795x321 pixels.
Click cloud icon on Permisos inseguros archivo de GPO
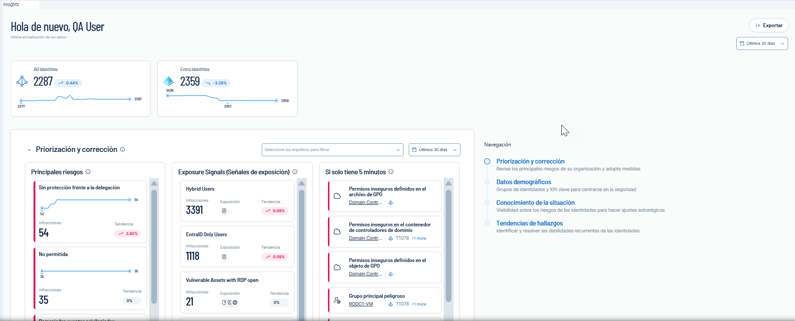[338, 196]
